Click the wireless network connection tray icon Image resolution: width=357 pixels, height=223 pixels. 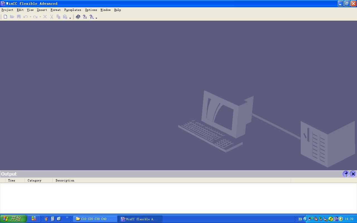pyautogui.click(x=310, y=219)
